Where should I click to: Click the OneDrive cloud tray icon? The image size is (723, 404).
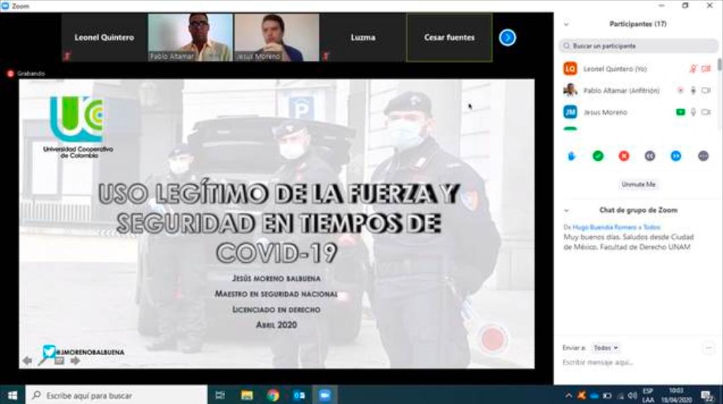pyautogui.click(x=594, y=396)
